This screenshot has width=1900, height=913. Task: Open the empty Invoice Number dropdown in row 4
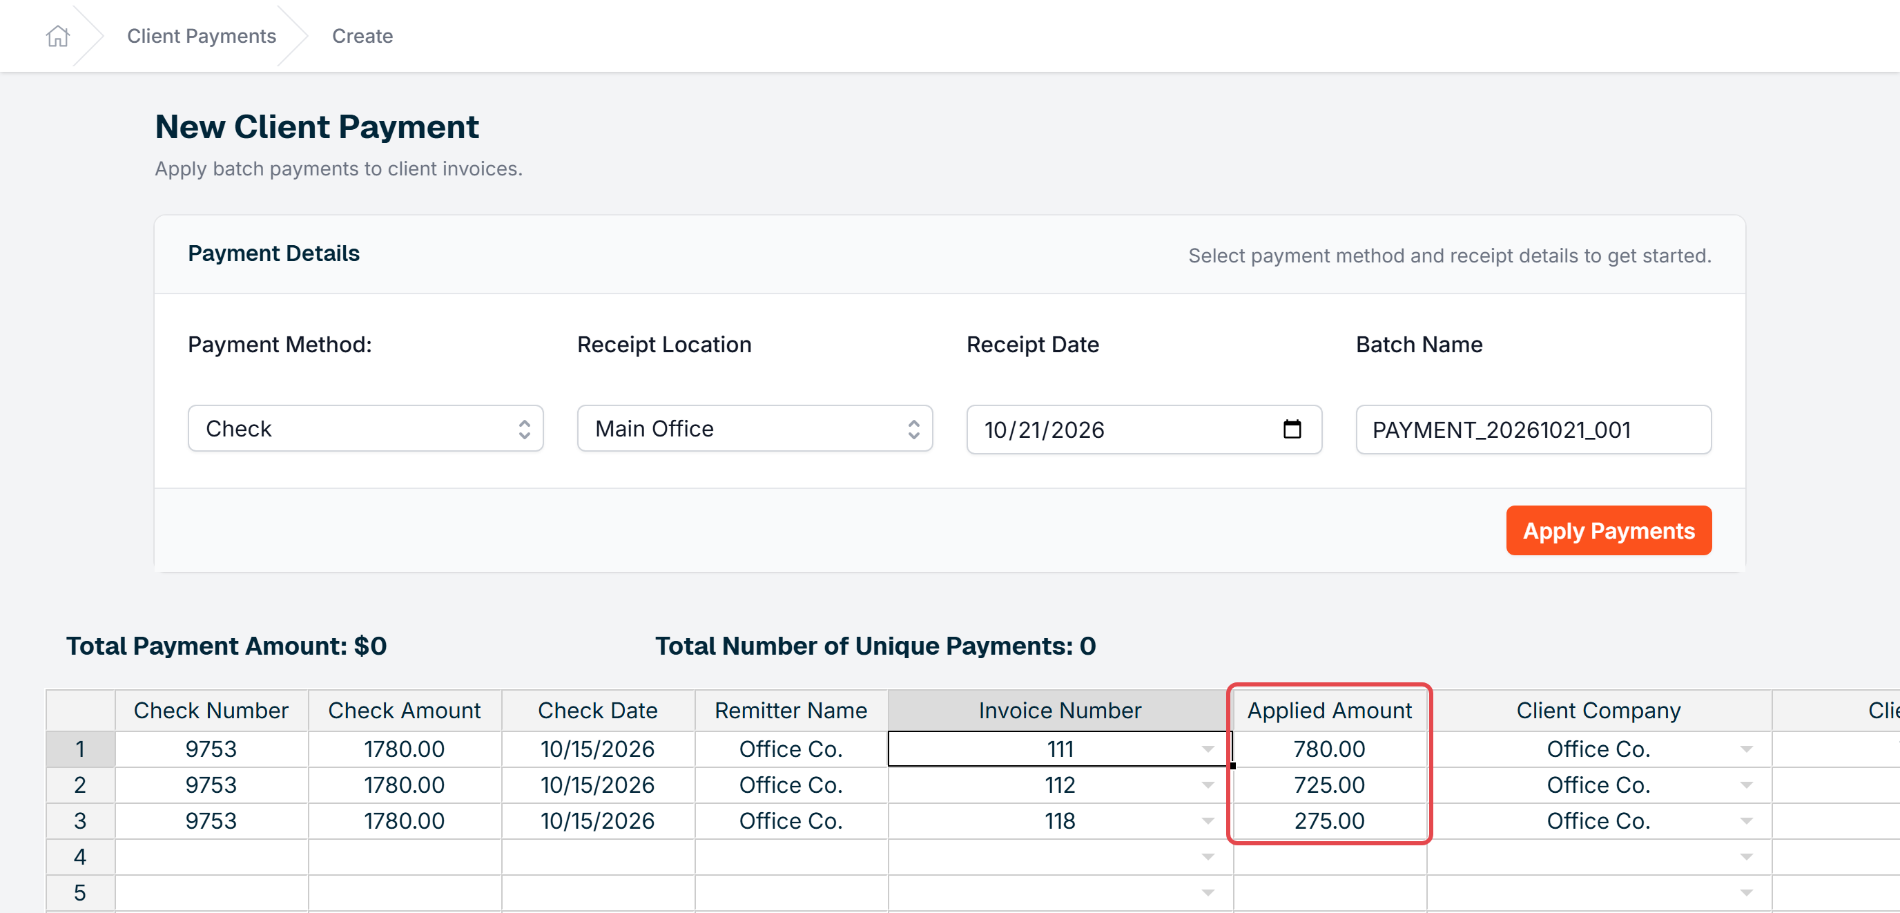click(1208, 857)
